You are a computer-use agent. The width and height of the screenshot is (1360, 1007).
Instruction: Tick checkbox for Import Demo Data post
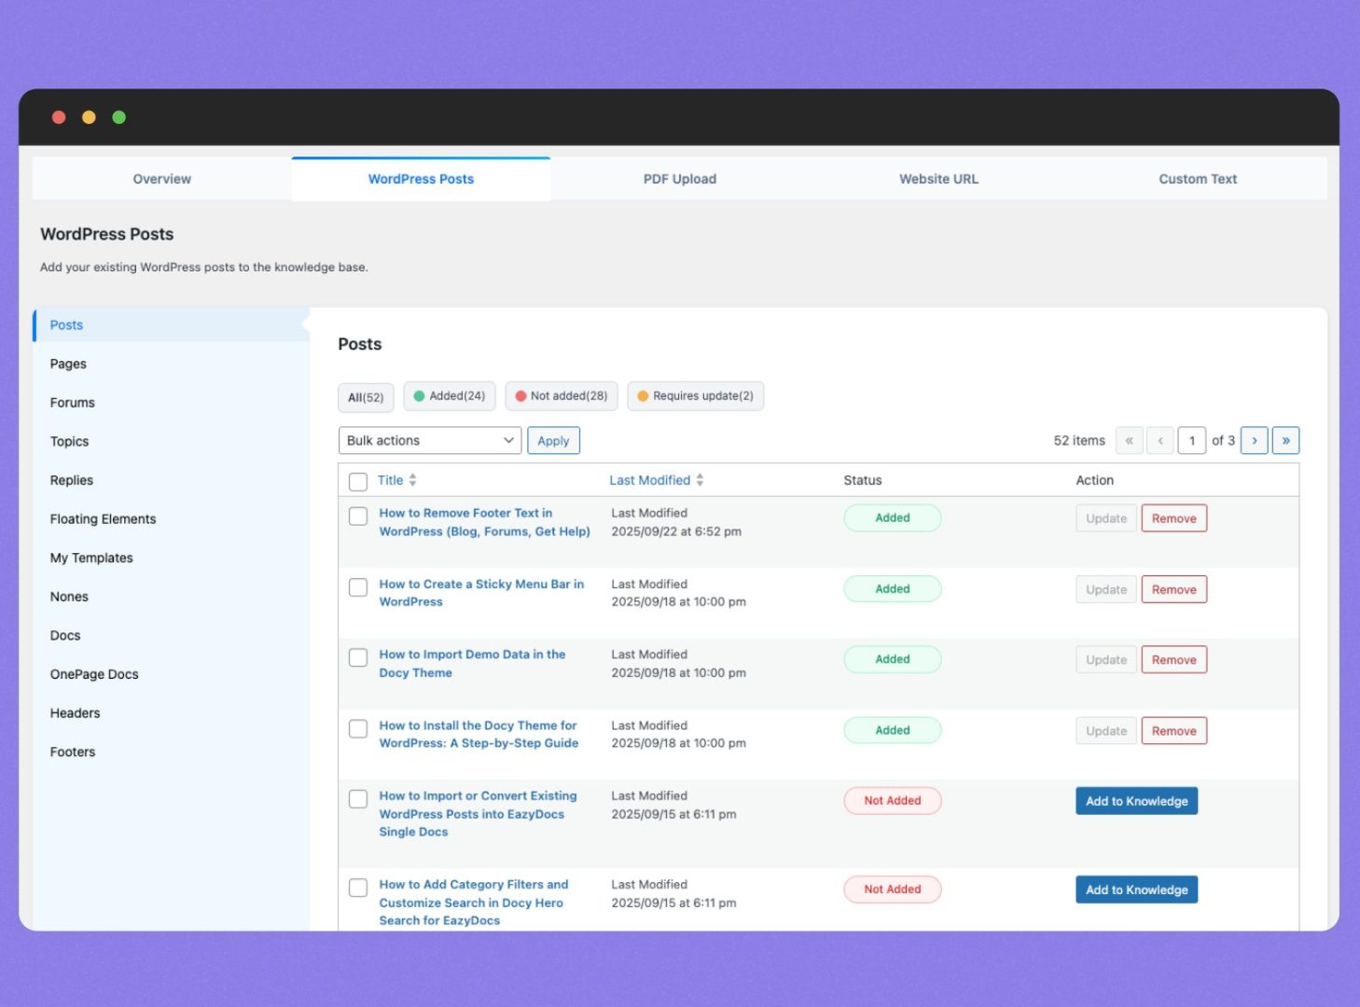[x=358, y=658]
